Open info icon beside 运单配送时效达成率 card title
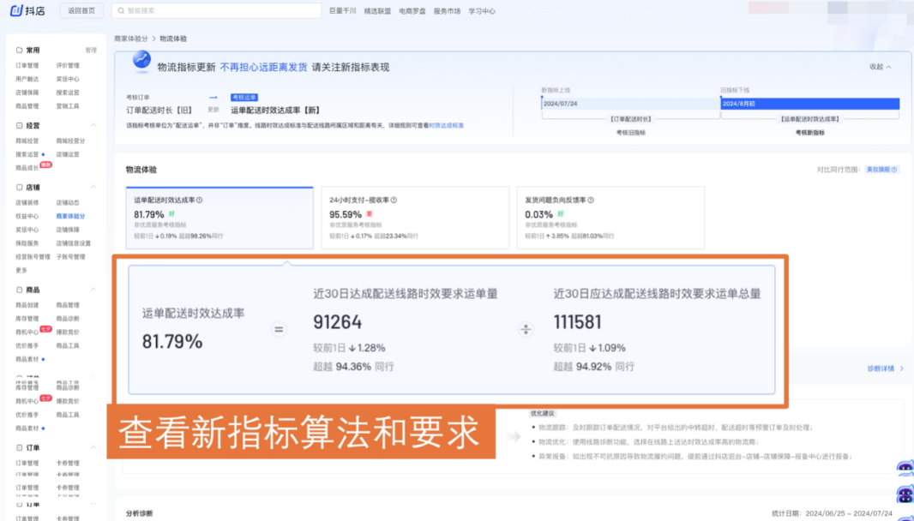 point(200,200)
